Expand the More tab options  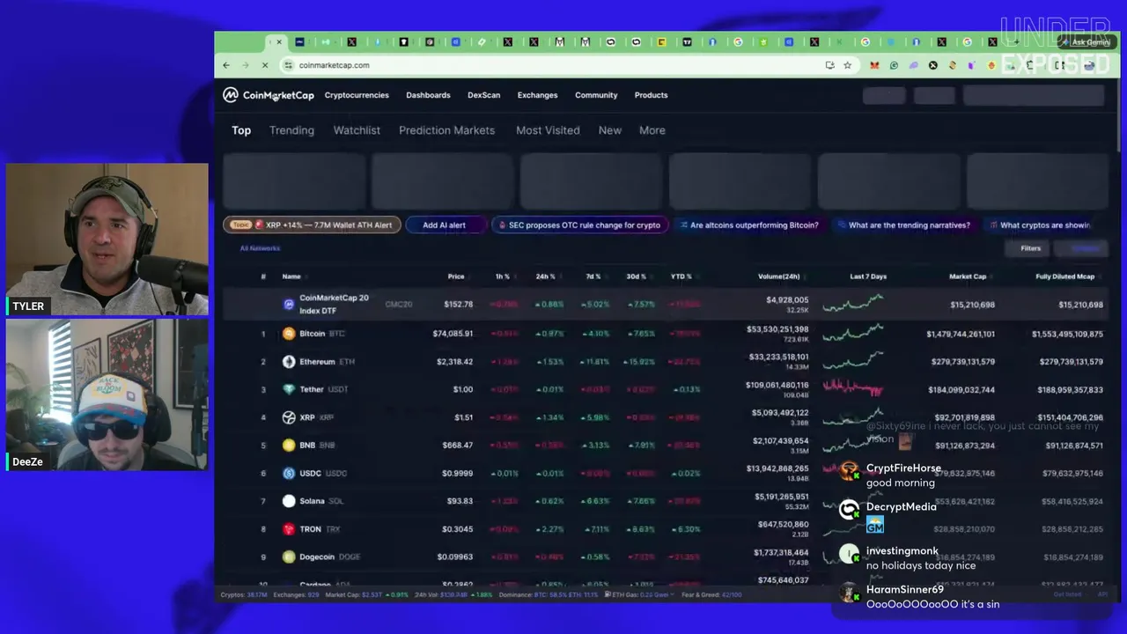click(652, 130)
